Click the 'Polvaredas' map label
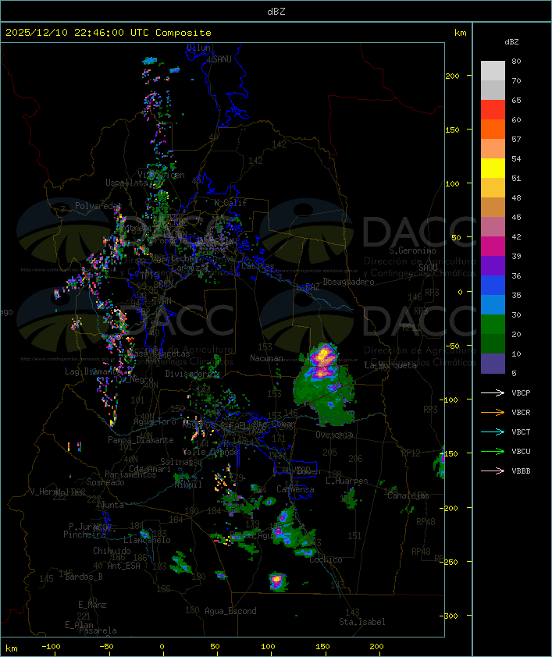552x657 pixels. [98, 206]
